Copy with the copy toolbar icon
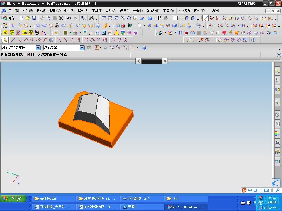Viewport: 282px width, 211px height. [x=48, y=18]
